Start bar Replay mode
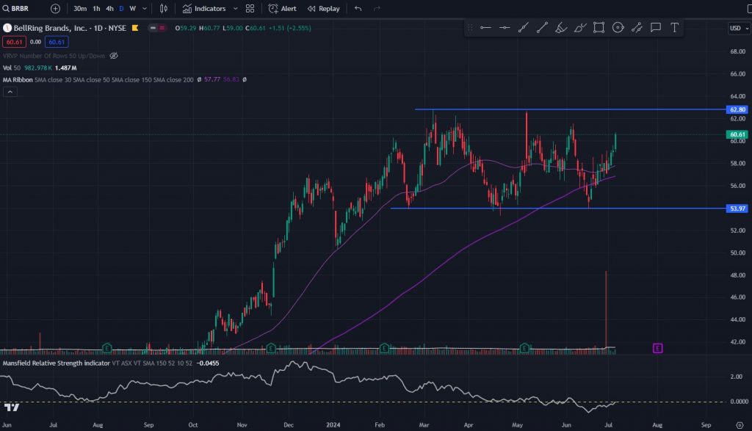752x431 pixels. (324, 9)
